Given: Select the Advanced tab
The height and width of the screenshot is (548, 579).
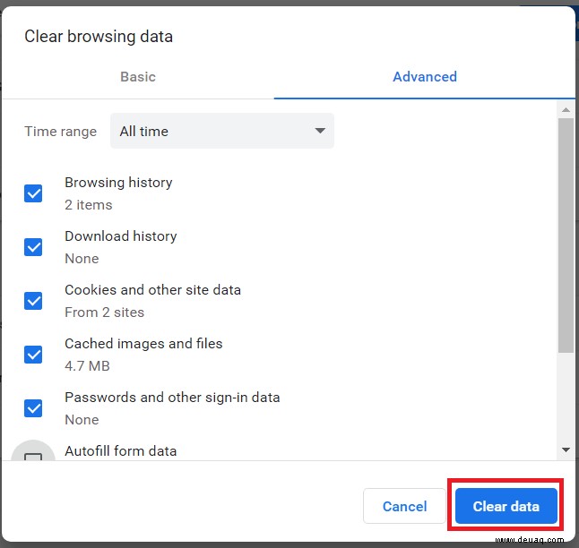Looking at the screenshot, I should (x=425, y=77).
